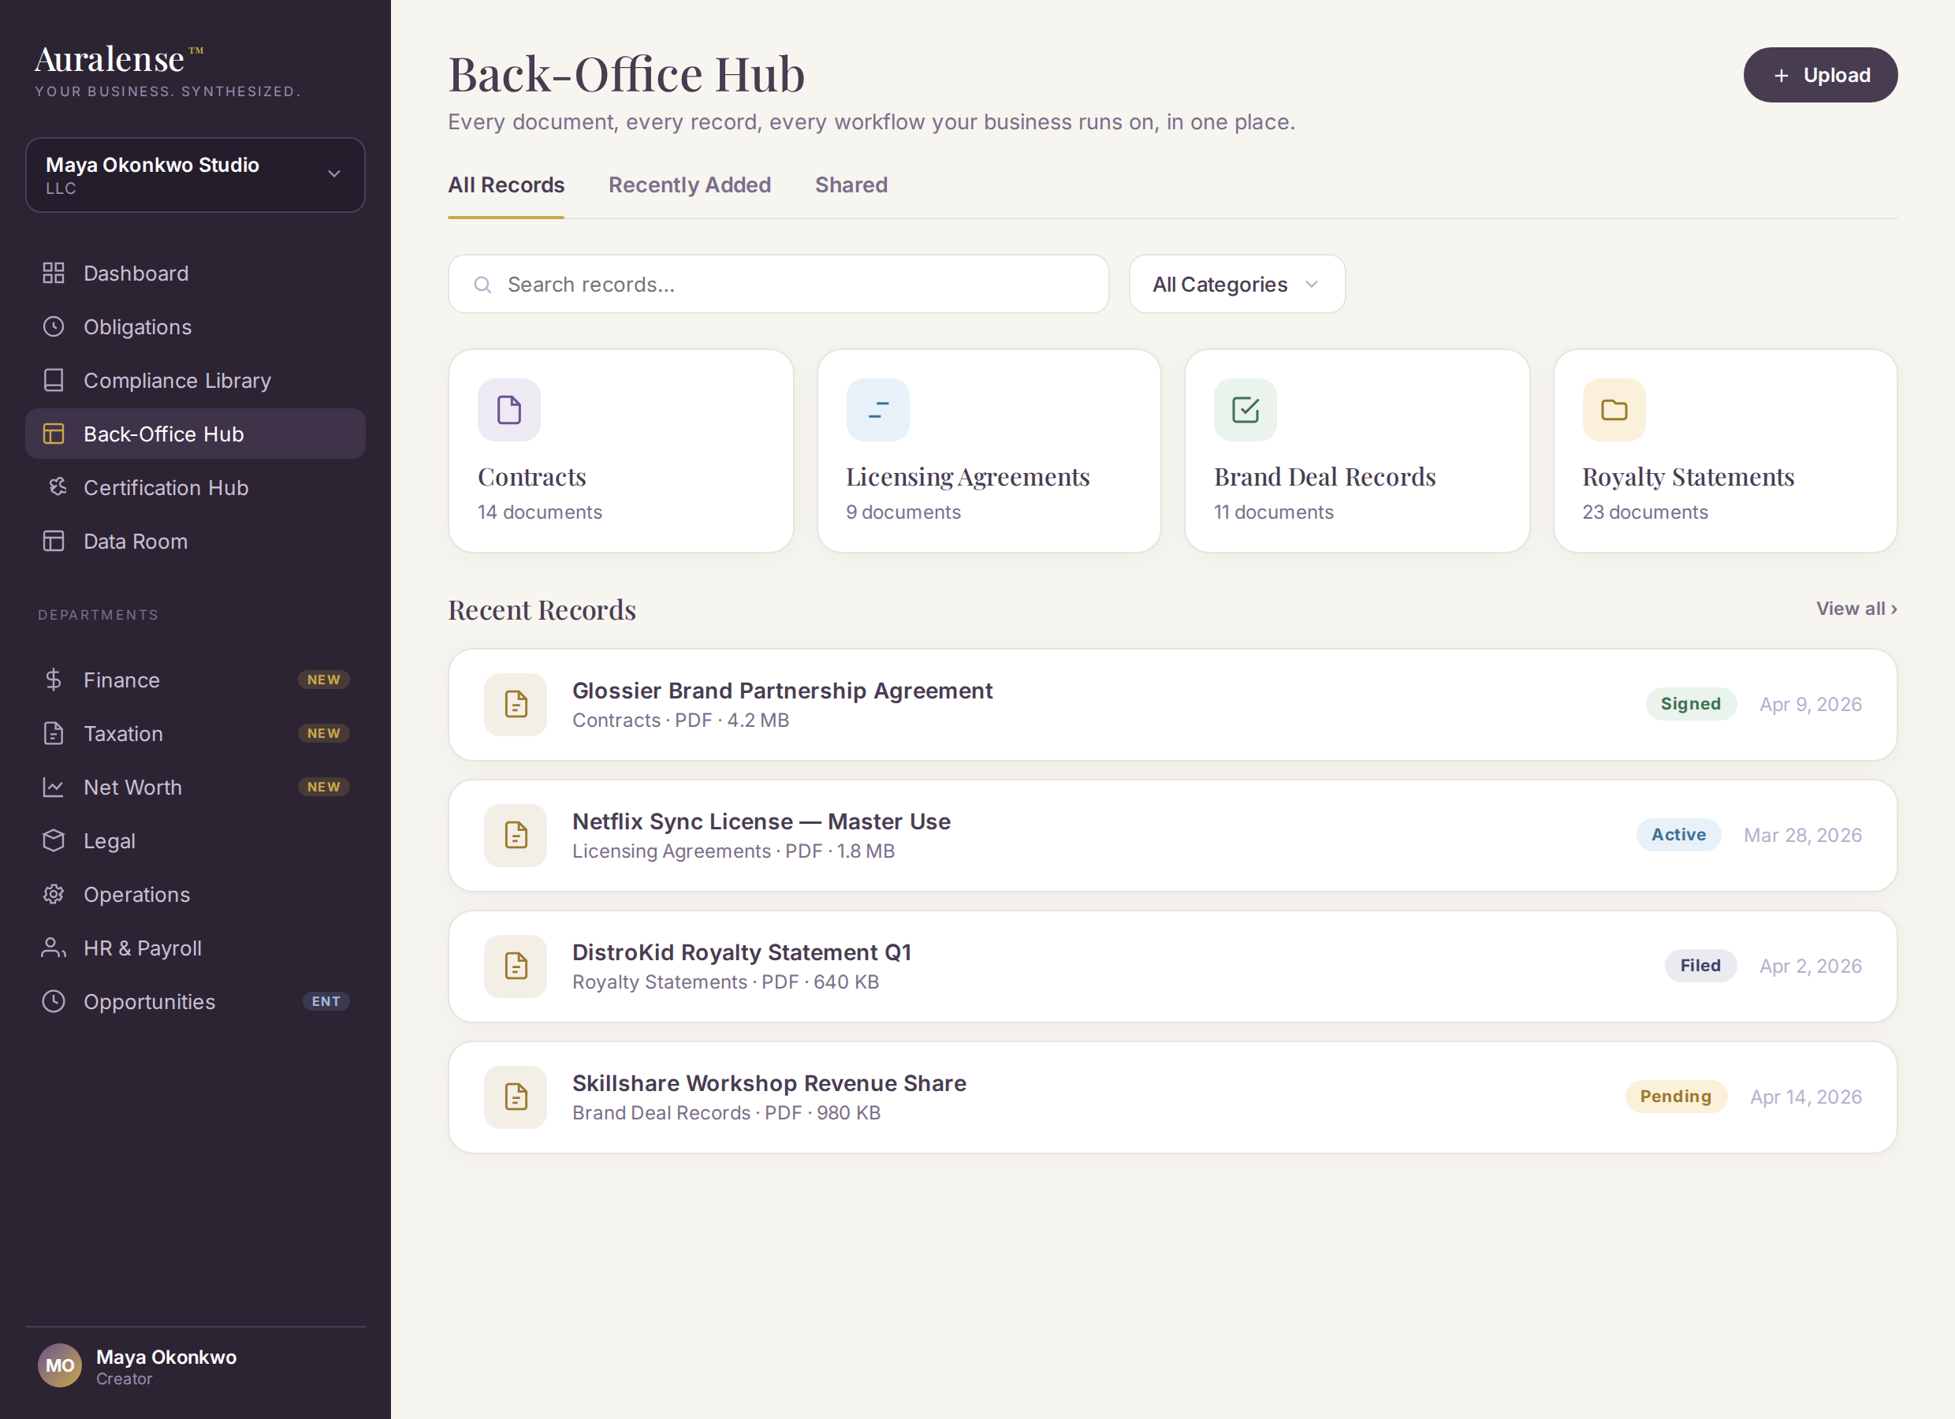Go to Obligations in the sidebar

(195, 326)
